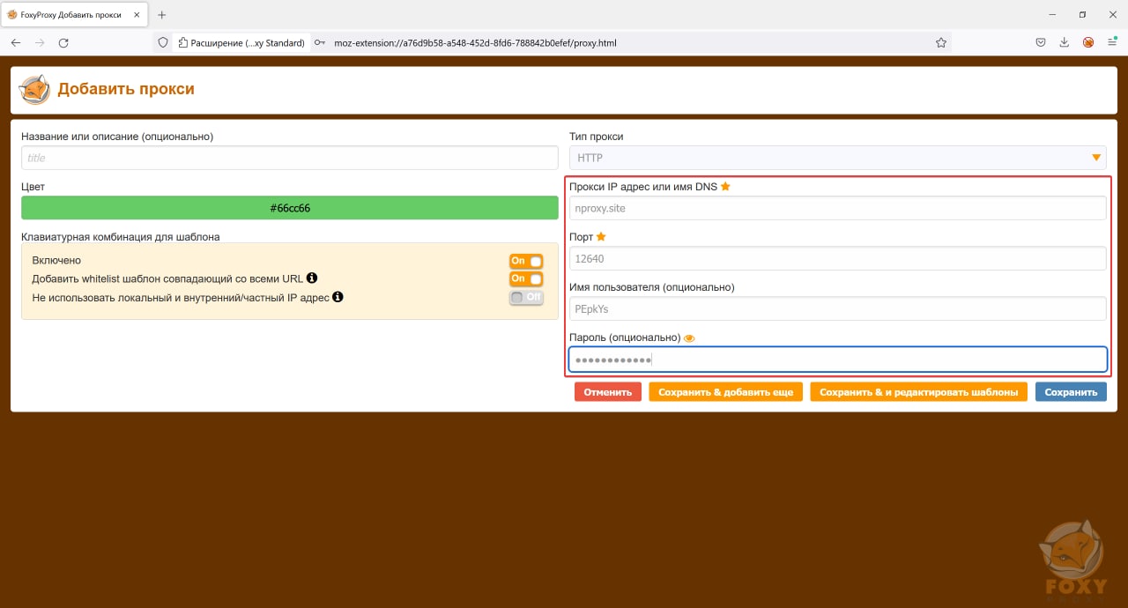Viewport: 1128px width, 608px height.
Task: Select the FoxyProxy Добавить прокси tab
Action: (74, 15)
